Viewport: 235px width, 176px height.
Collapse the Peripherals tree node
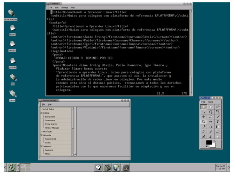click(x=41, y=146)
